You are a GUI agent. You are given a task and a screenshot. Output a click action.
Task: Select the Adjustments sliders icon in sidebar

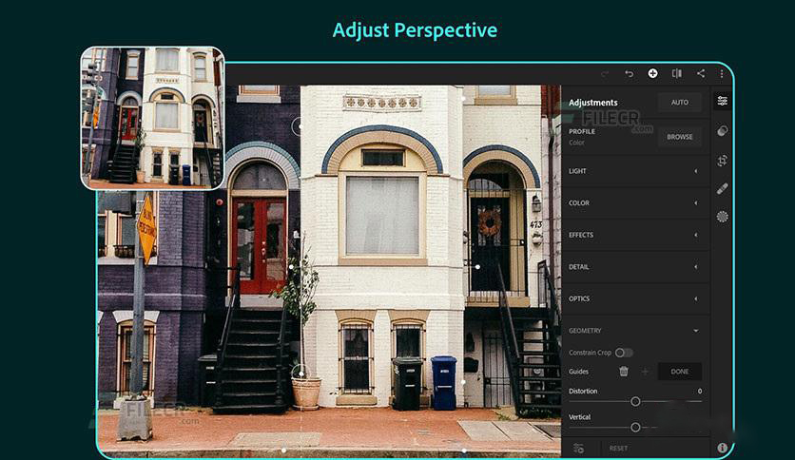tap(722, 101)
